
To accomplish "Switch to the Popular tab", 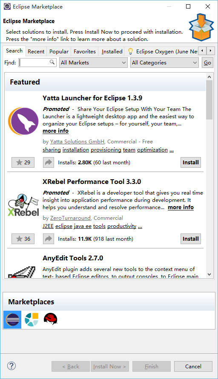I will point(59,52).
